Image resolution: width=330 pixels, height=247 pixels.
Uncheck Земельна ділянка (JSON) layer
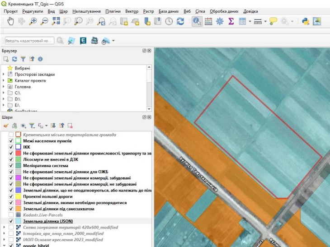(x=11, y=221)
